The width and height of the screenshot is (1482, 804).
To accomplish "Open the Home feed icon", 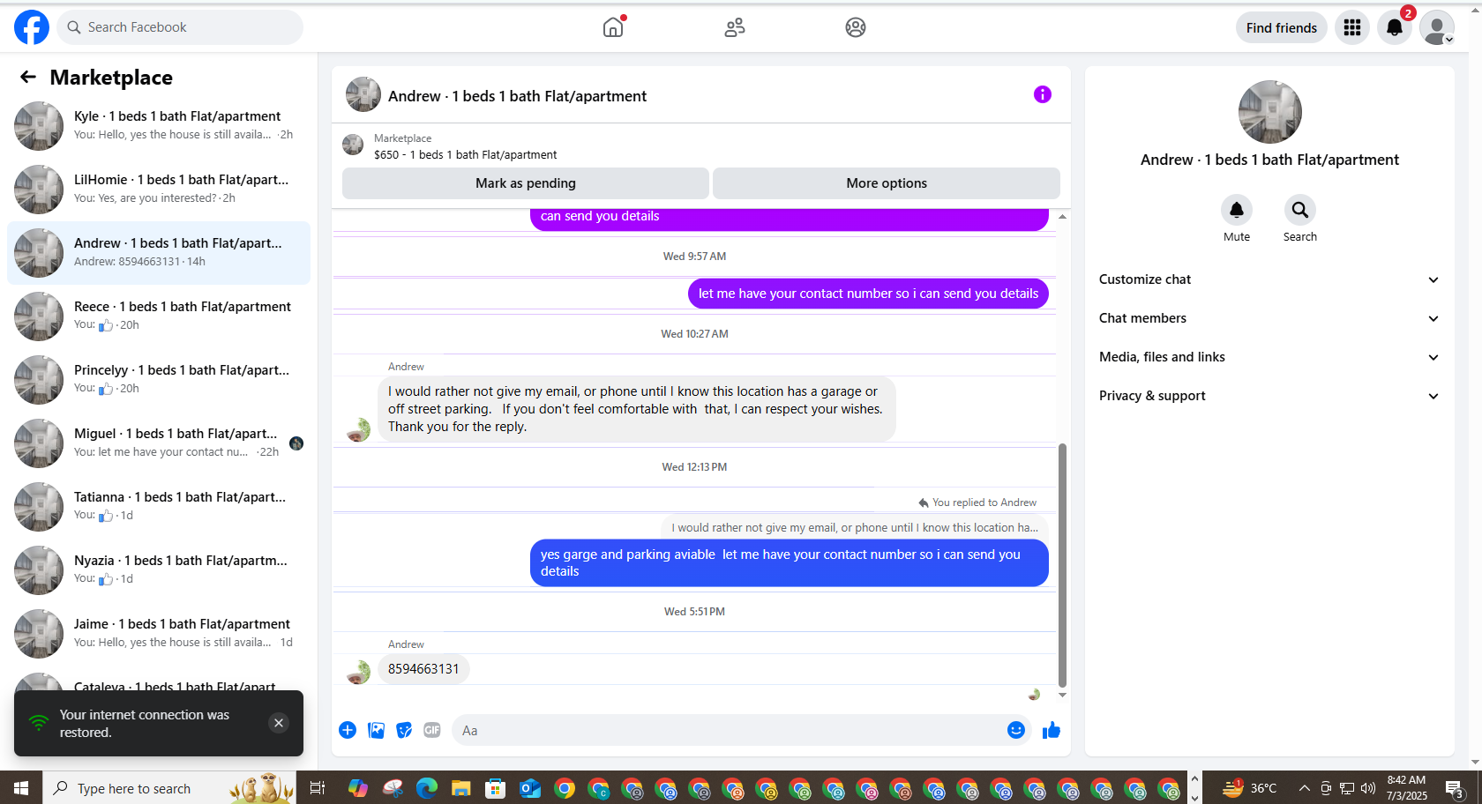I will point(613,27).
